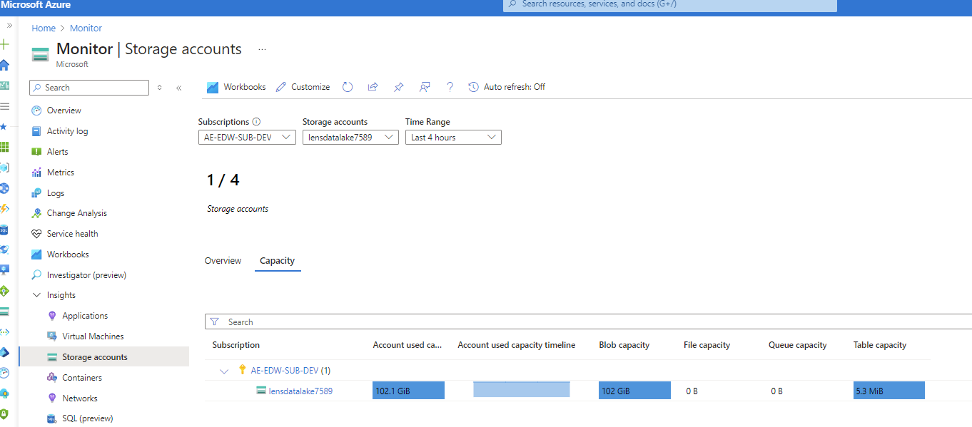Sort by the Table capacity column header
This screenshot has width=972, height=427.
[880, 345]
